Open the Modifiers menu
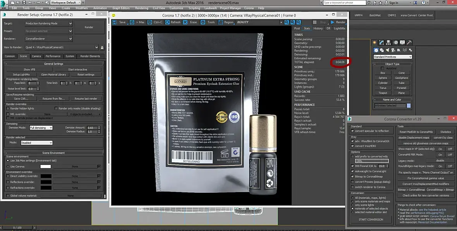 pos(82,8)
